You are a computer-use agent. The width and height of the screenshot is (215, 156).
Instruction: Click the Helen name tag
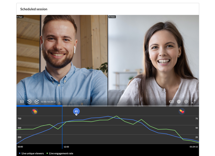112,17
